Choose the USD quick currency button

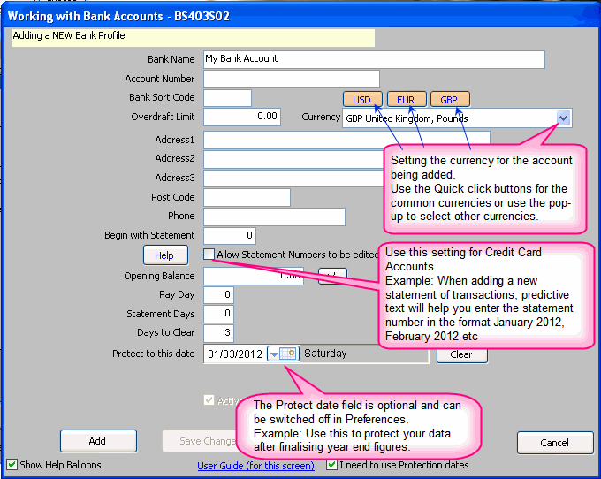(x=361, y=100)
